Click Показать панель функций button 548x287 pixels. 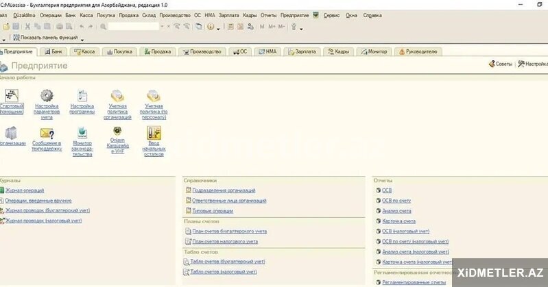coord(45,38)
